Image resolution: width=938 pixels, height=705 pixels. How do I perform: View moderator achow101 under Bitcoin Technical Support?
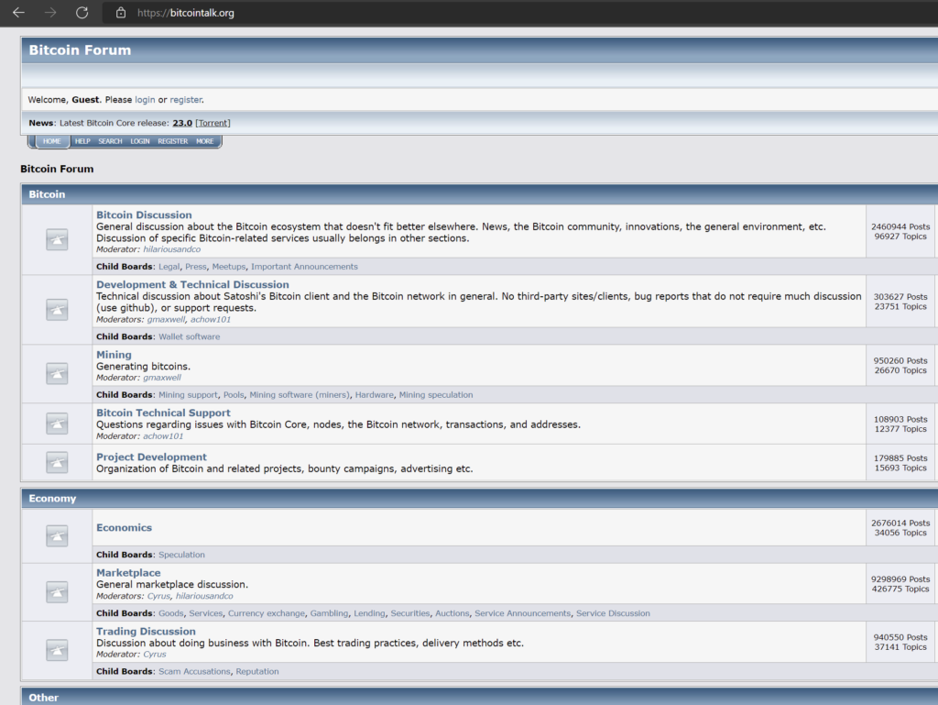pyautogui.click(x=163, y=436)
